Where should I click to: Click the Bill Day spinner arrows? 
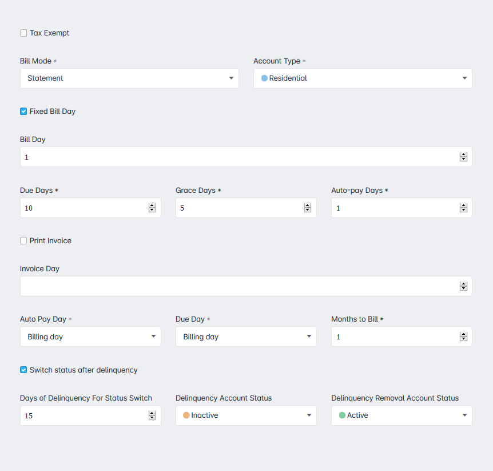463,157
